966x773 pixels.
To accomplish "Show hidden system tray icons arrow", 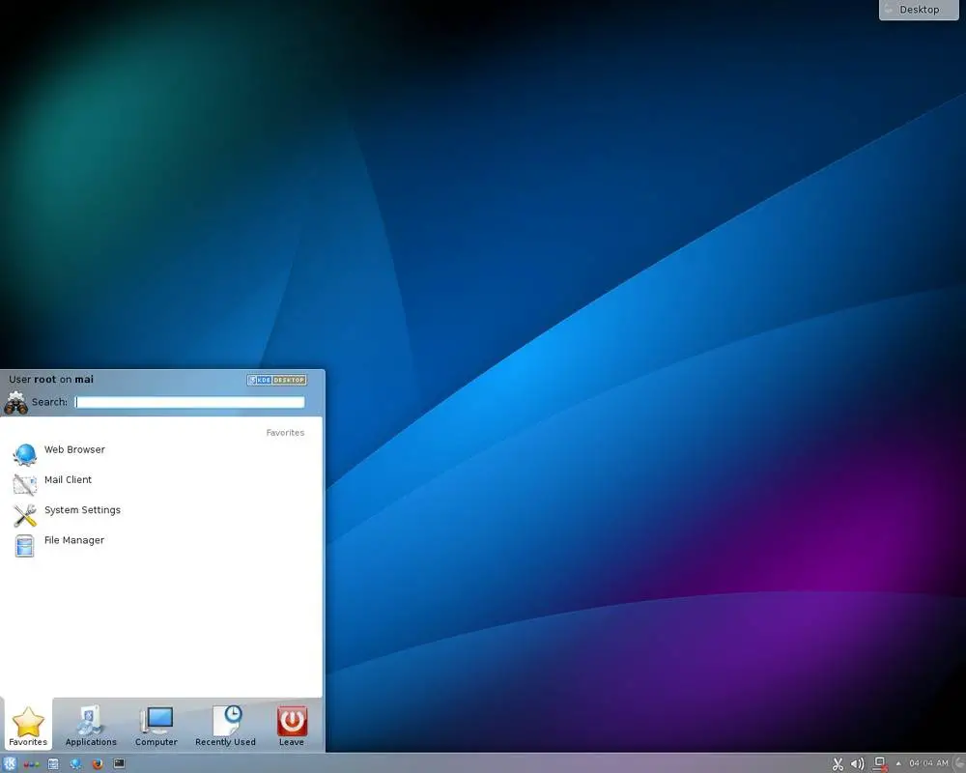I will tap(898, 763).
